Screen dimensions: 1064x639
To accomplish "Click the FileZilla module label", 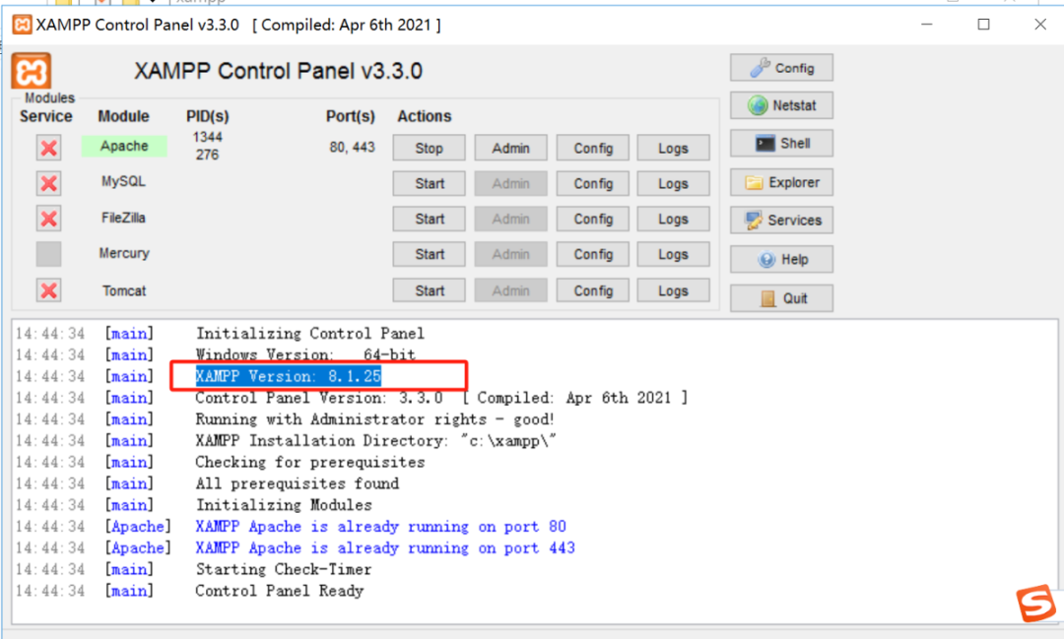I will point(123,218).
